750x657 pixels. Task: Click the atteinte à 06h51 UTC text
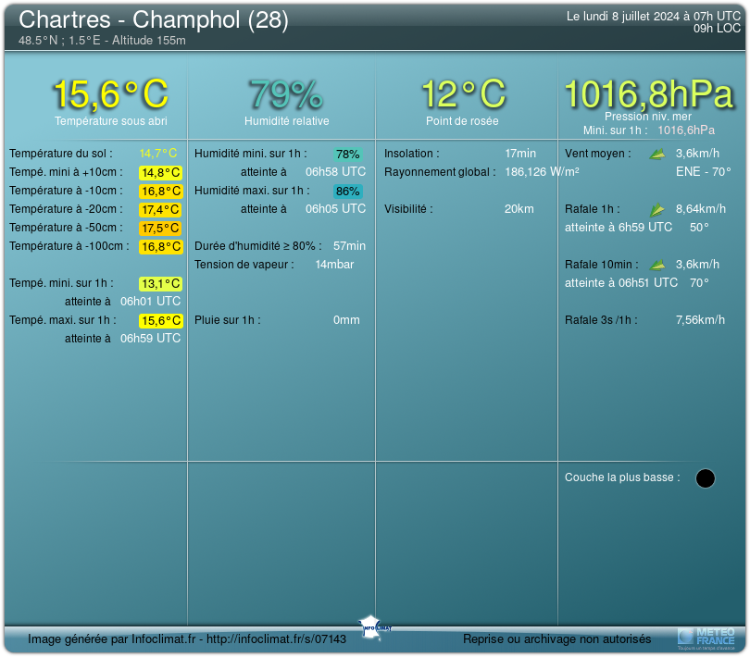pos(621,283)
